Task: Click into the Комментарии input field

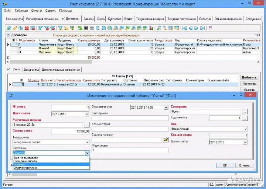Action: [x=129, y=129]
